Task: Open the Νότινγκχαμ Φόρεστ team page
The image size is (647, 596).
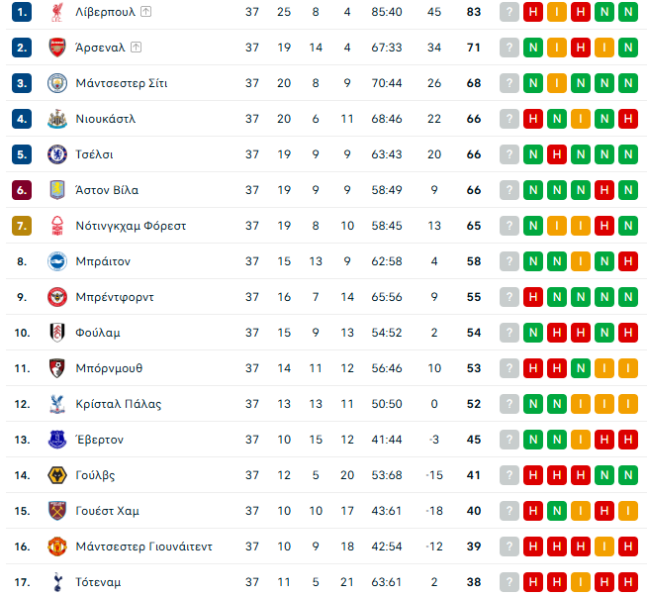Action: (x=131, y=226)
